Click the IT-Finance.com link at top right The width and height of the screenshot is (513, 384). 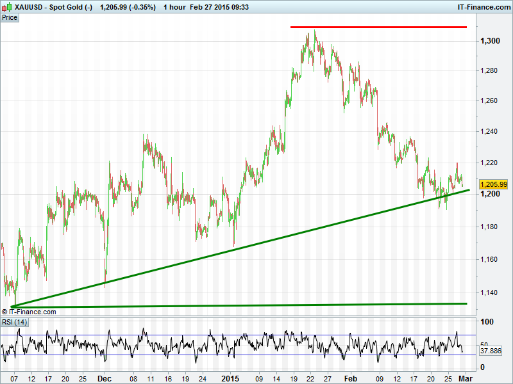484,7
